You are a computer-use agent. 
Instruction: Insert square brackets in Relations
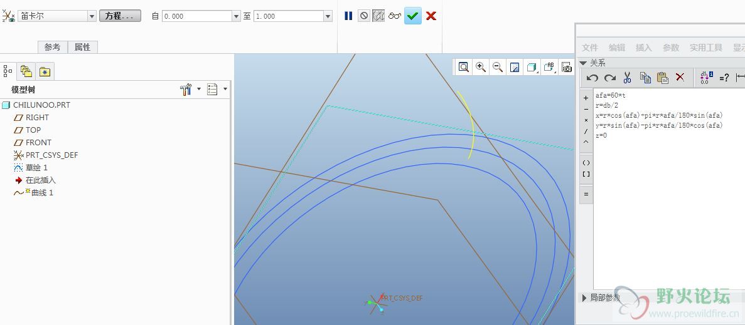tap(586, 174)
